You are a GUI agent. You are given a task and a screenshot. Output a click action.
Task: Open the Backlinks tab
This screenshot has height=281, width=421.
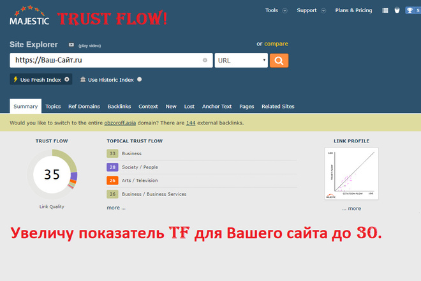(x=119, y=107)
